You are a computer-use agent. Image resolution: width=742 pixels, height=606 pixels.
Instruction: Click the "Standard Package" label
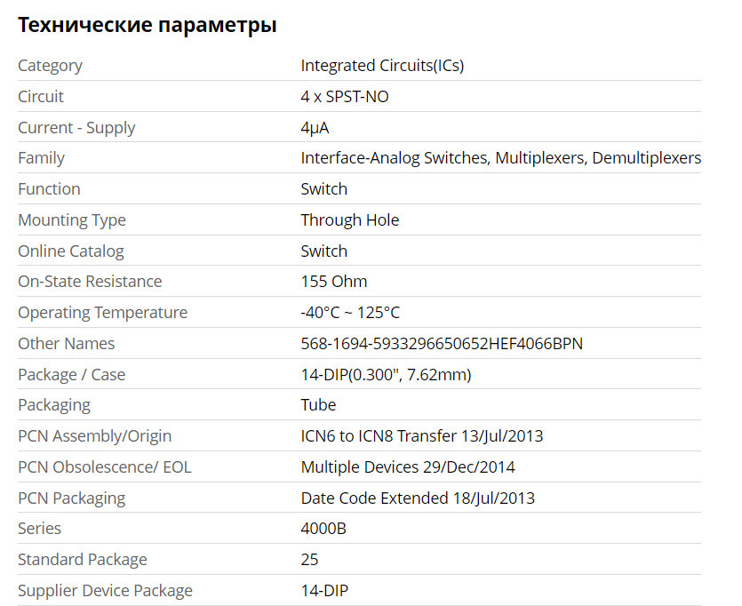pos(83,560)
